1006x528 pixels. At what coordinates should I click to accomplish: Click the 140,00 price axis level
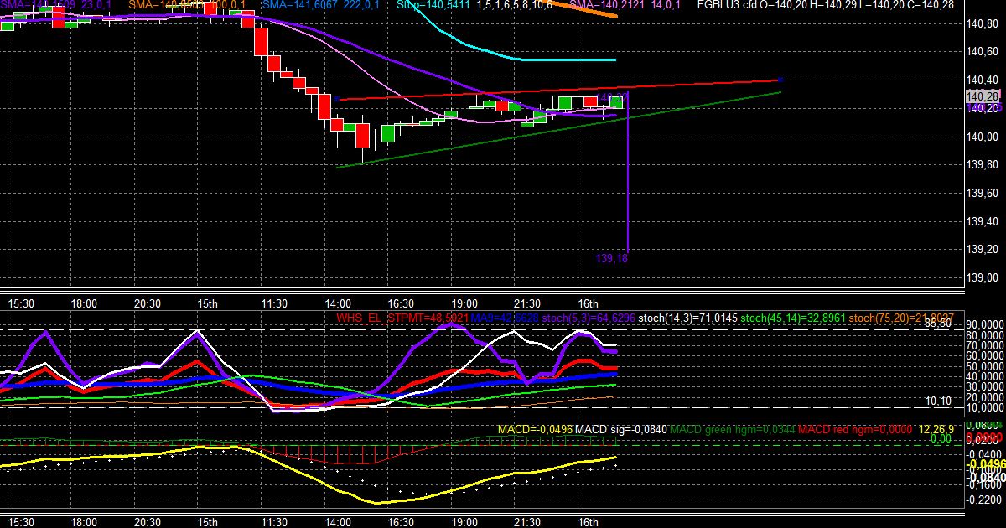tap(982, 137)
